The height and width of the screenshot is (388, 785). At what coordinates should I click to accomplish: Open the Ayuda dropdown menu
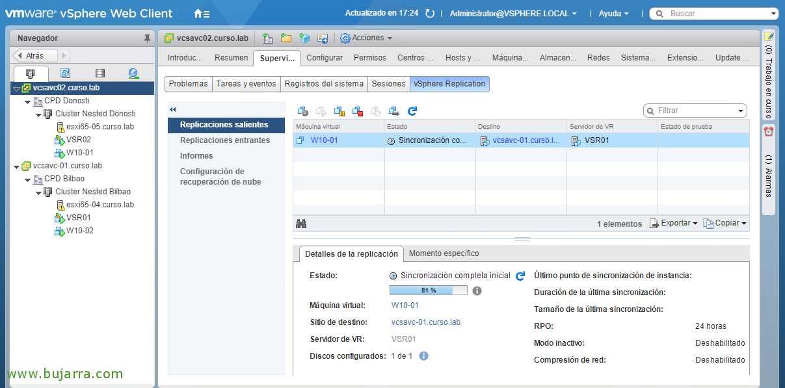[x=613, y=13]
